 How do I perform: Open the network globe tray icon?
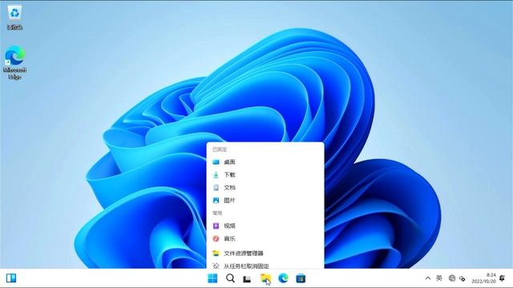tap(452, 278)
